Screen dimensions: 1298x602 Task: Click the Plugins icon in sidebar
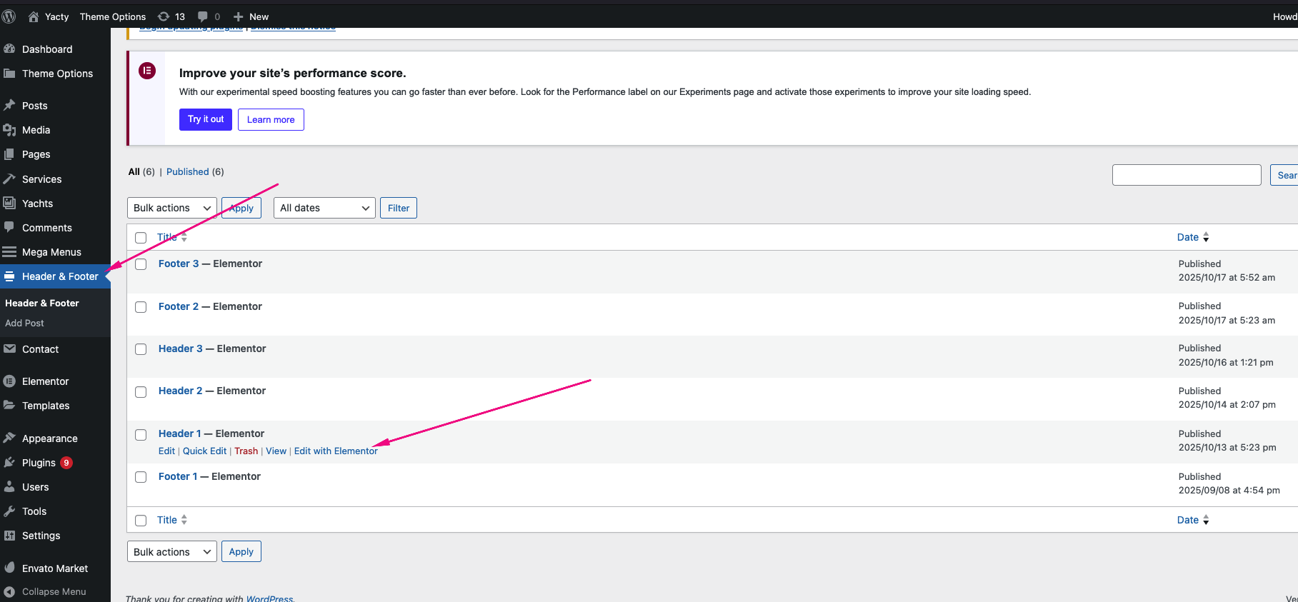[x=9, y=463]
